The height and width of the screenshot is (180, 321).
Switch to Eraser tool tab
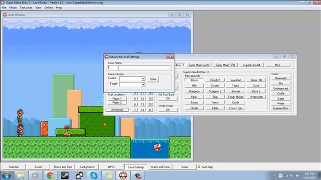tap(38, 166)
